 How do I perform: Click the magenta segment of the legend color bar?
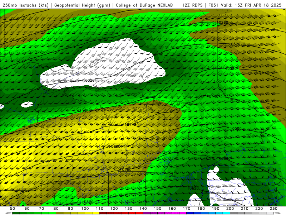183,213
